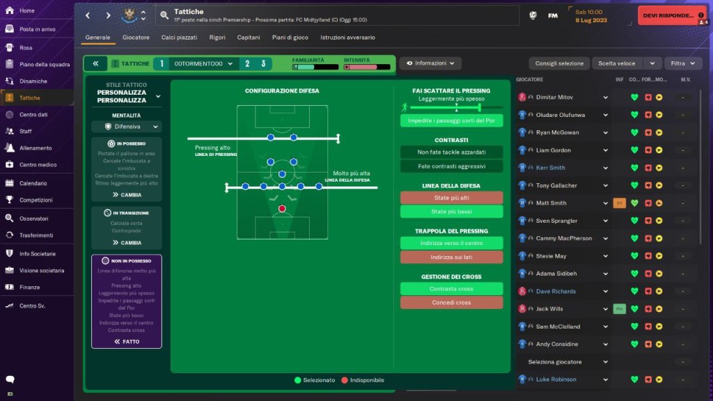The height and width of the screenshot is (401, 713).
Task: Click the Home icon in sidebar
Action: pos(9,11)
